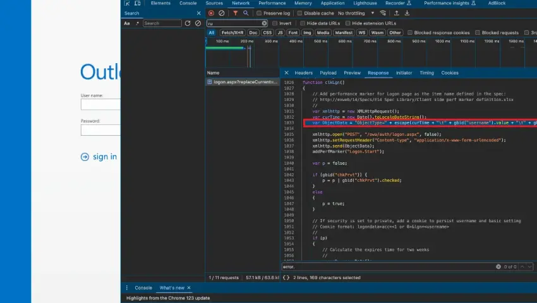Close the Search panel
The width and height of the screenshot is (537, 303).
[198, 13]
